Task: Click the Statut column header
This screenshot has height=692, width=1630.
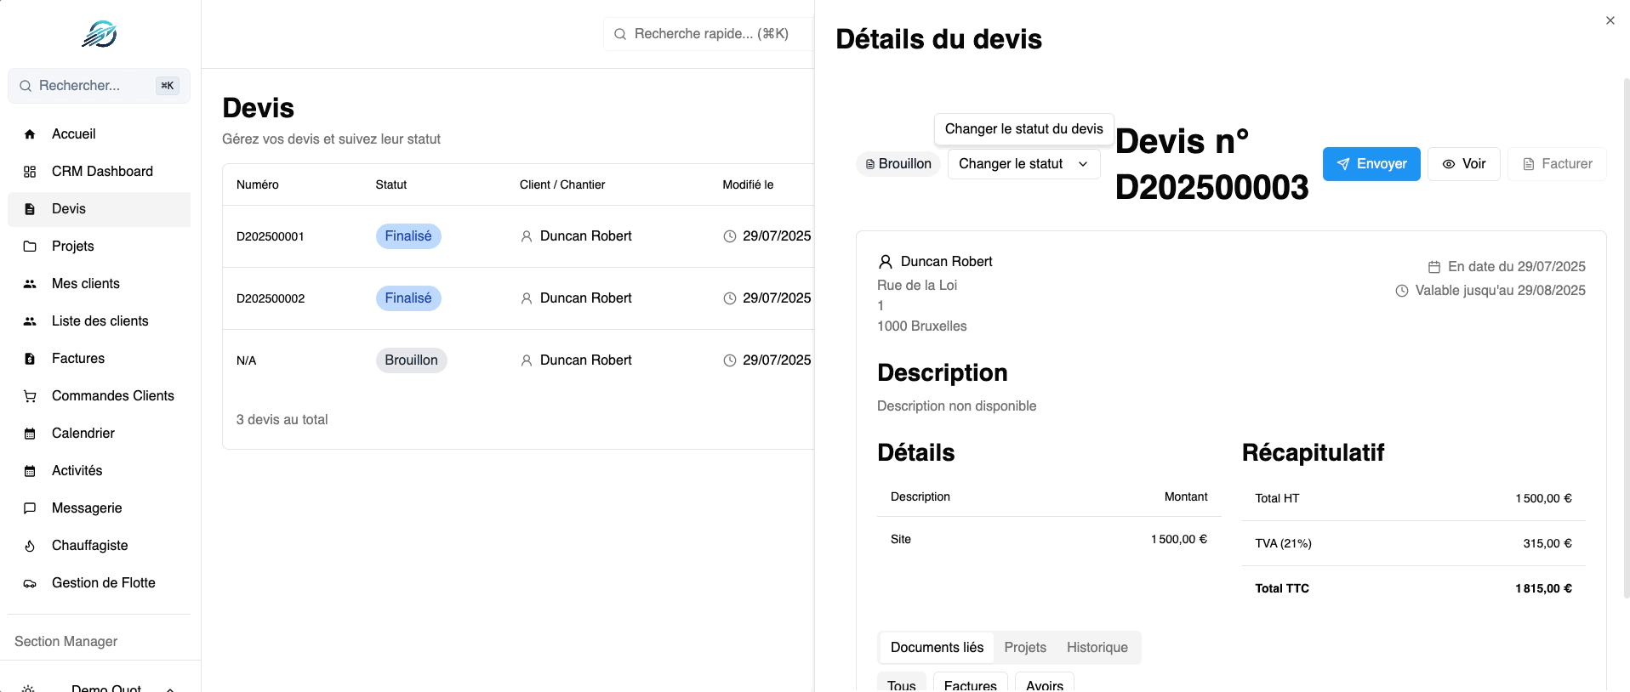Action: tap(391, 184)
